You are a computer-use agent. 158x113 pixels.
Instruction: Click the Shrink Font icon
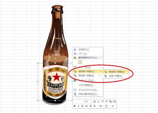tap(98, 101)
